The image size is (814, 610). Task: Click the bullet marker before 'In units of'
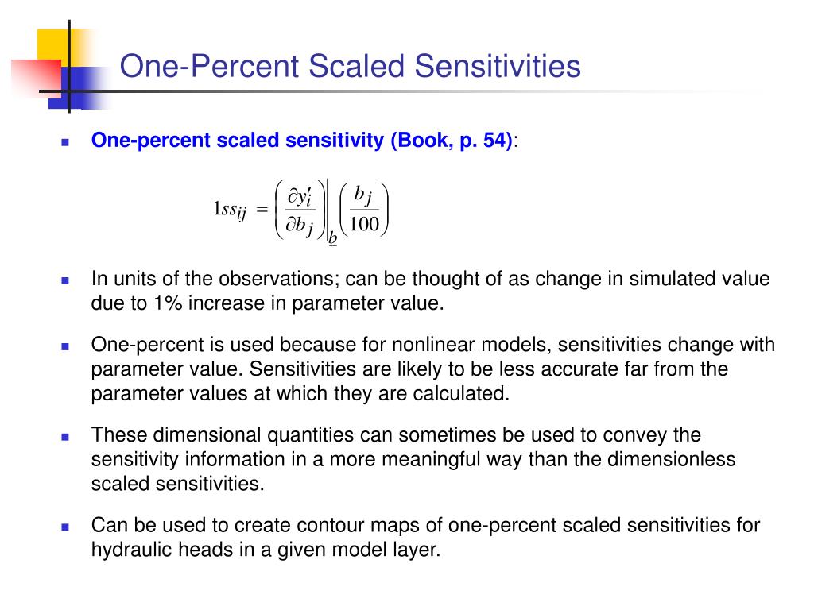pyautogui.click(x=65, y=280)
